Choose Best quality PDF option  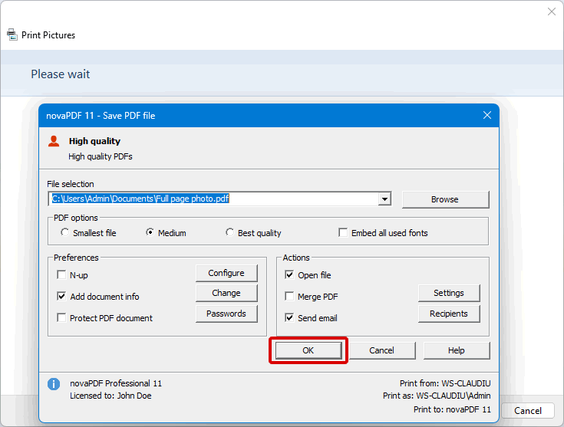(229, 233)
